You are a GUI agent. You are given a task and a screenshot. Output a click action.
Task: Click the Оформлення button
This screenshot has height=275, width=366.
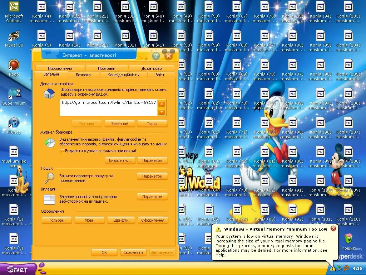point(153,220)
